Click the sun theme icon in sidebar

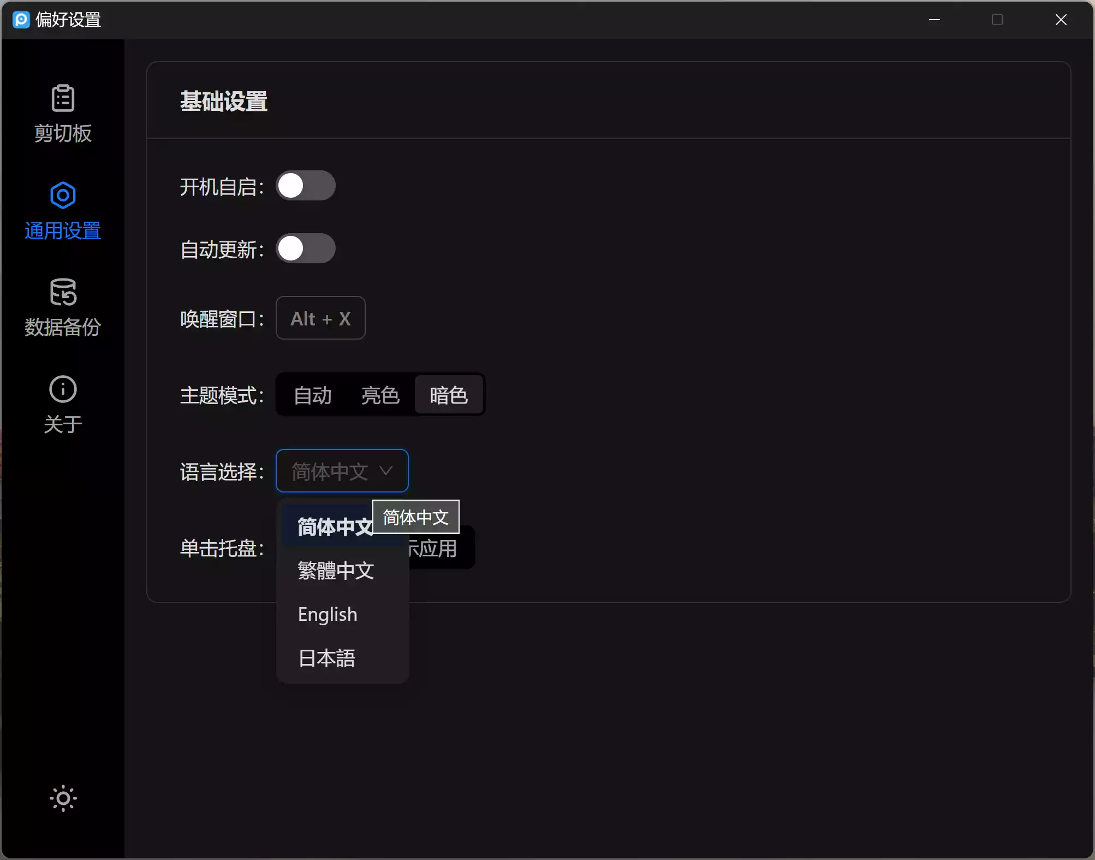63,798
